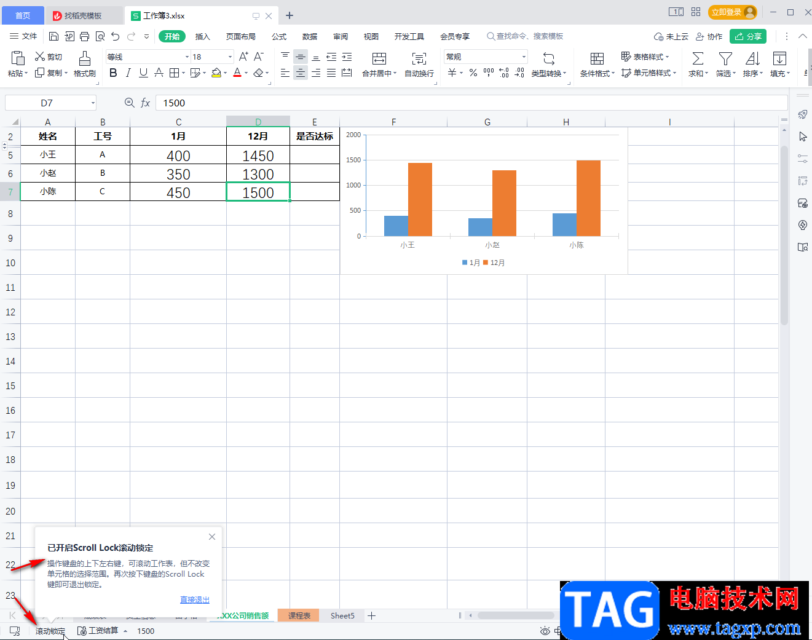
Task: Open the 文件 File menu
Action: [23, 36]
